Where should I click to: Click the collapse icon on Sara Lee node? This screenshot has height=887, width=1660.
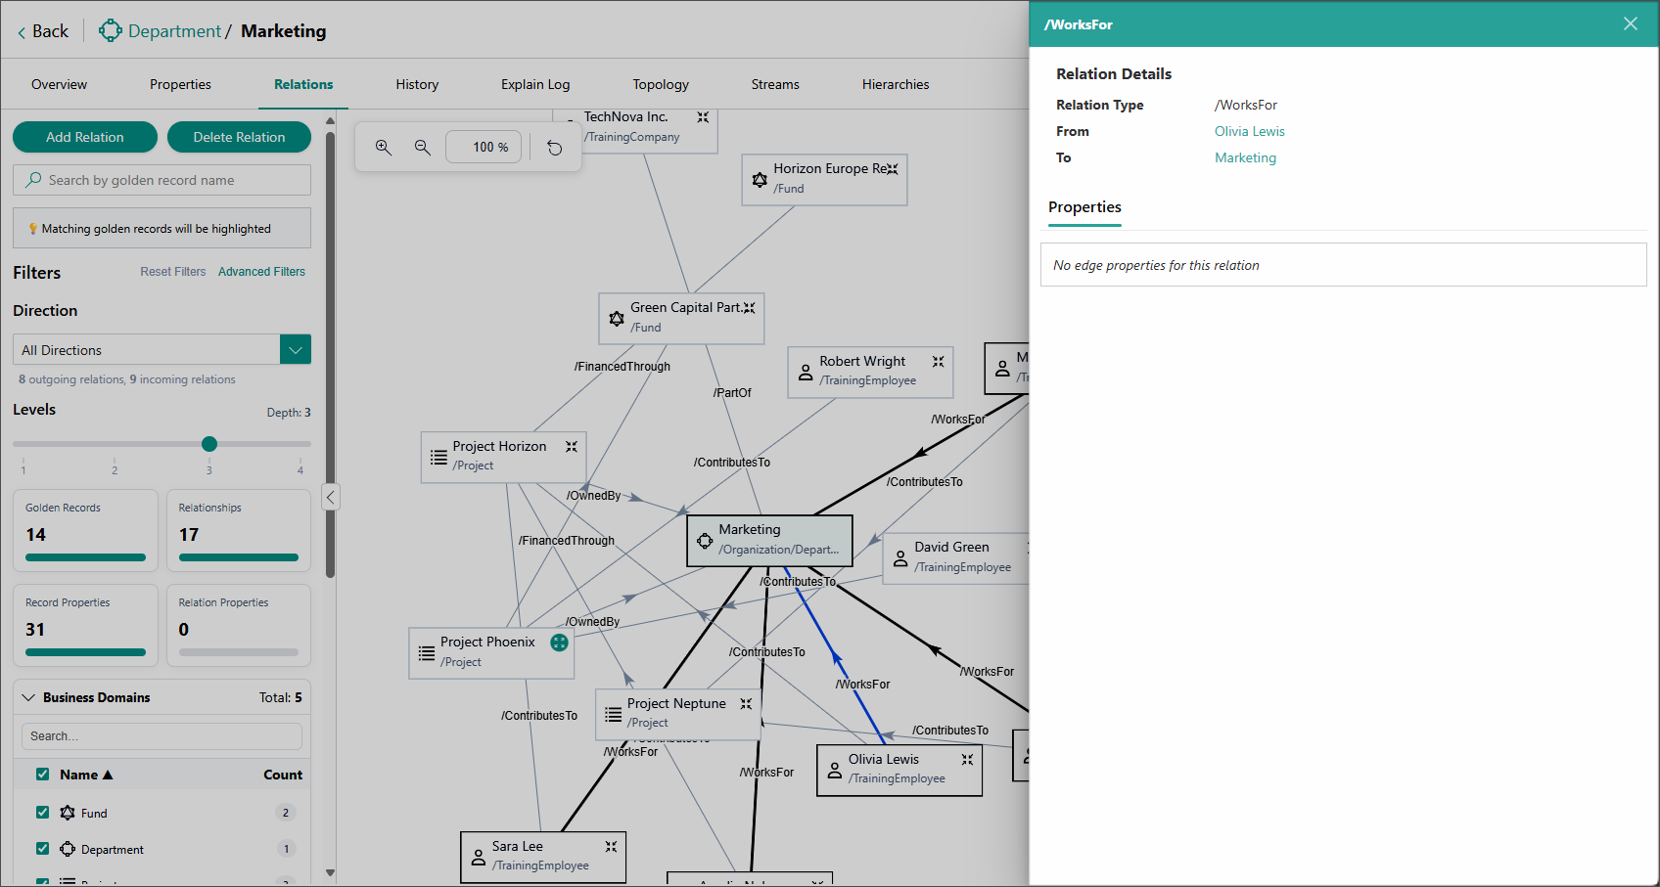[x=611, y=847]
